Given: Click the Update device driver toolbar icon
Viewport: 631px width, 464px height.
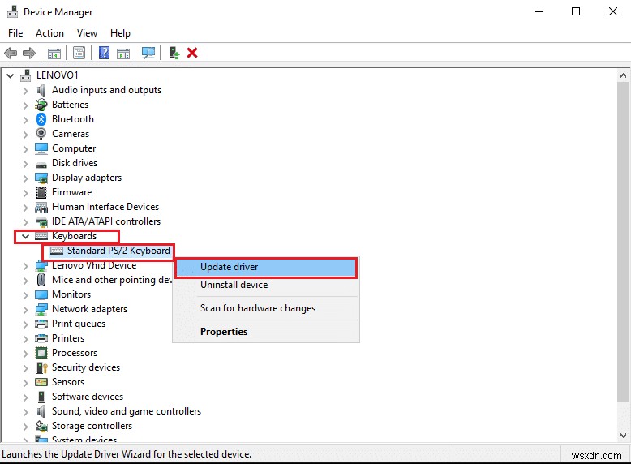Looking at the screenshot, I should pos(174,53).
